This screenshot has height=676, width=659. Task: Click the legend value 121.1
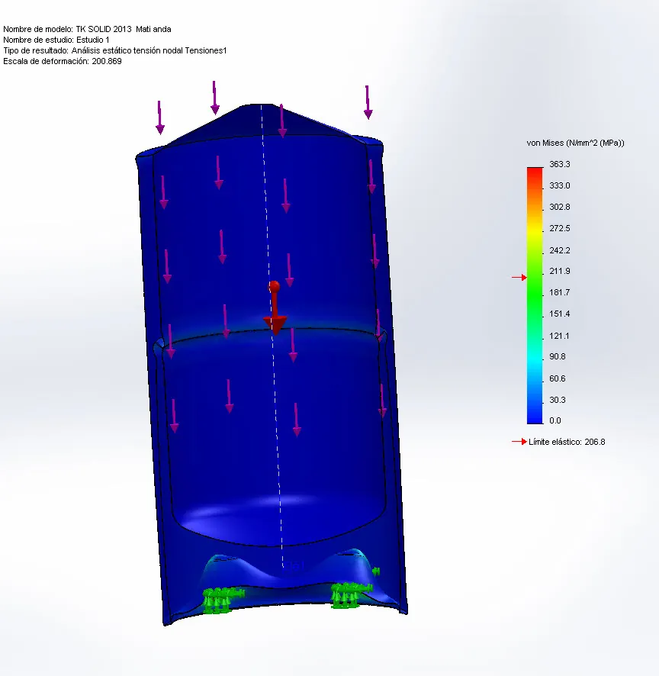point(559,336)
